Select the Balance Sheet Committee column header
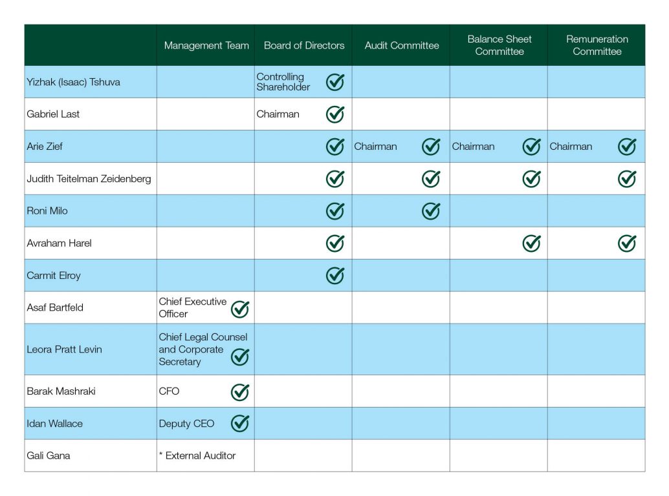669x496 pixels. tap(499, 45)
